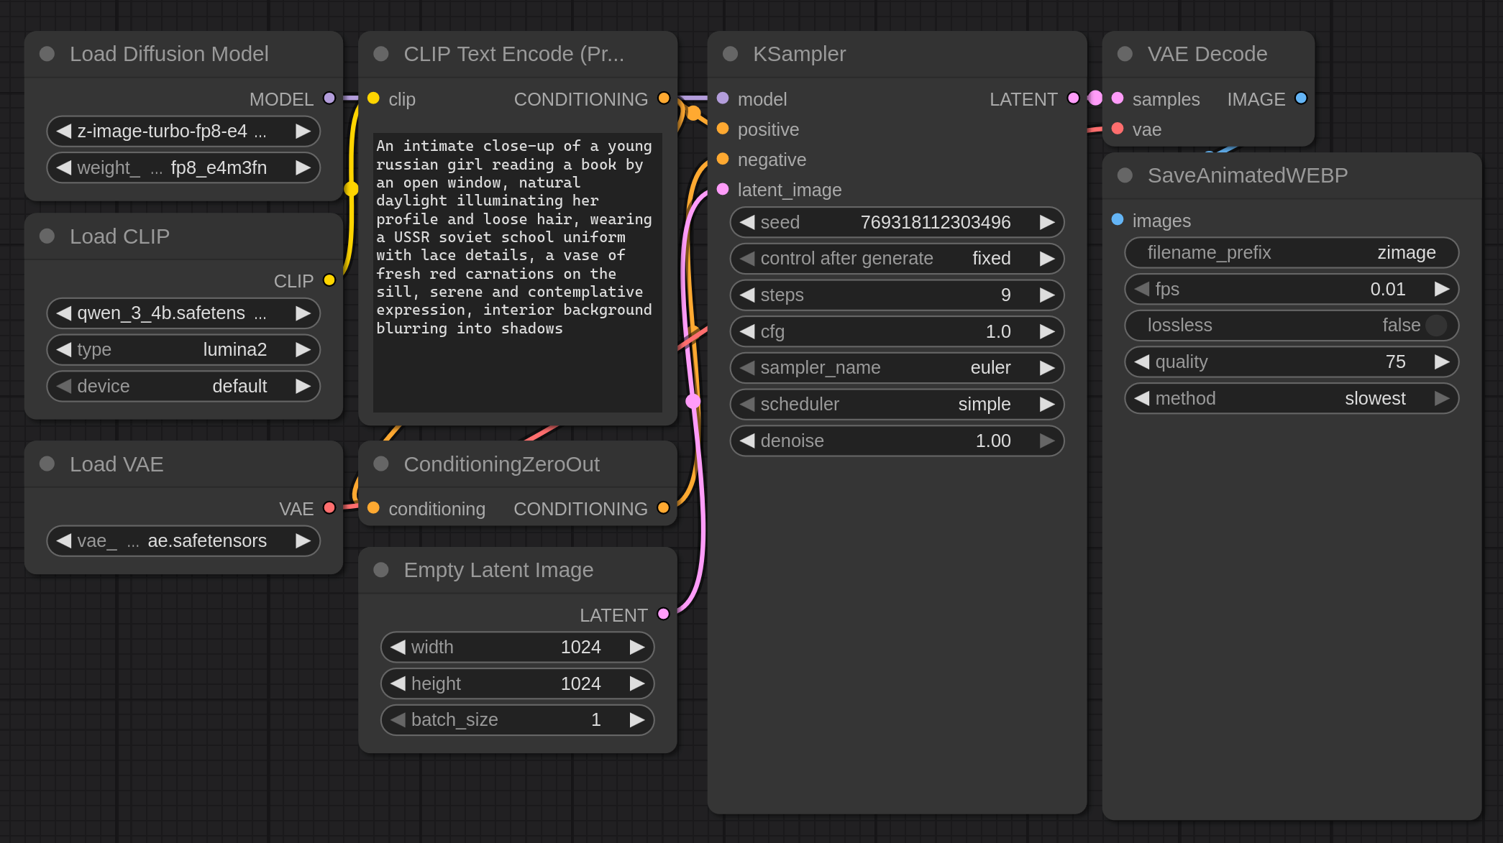Click the IMAGE output socket on VAE Decode
This screenshot has width=1503, height=843.
coord(1301,98)
